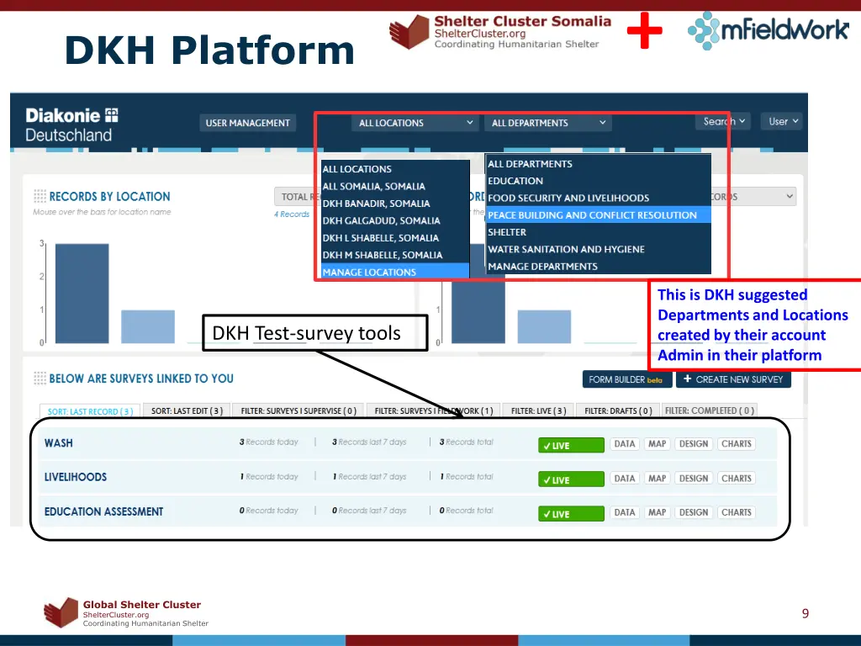Select Food Security and Livelihoods department
Screen dimensions: 861x646
pyautogui.click(x=599, y=198)
